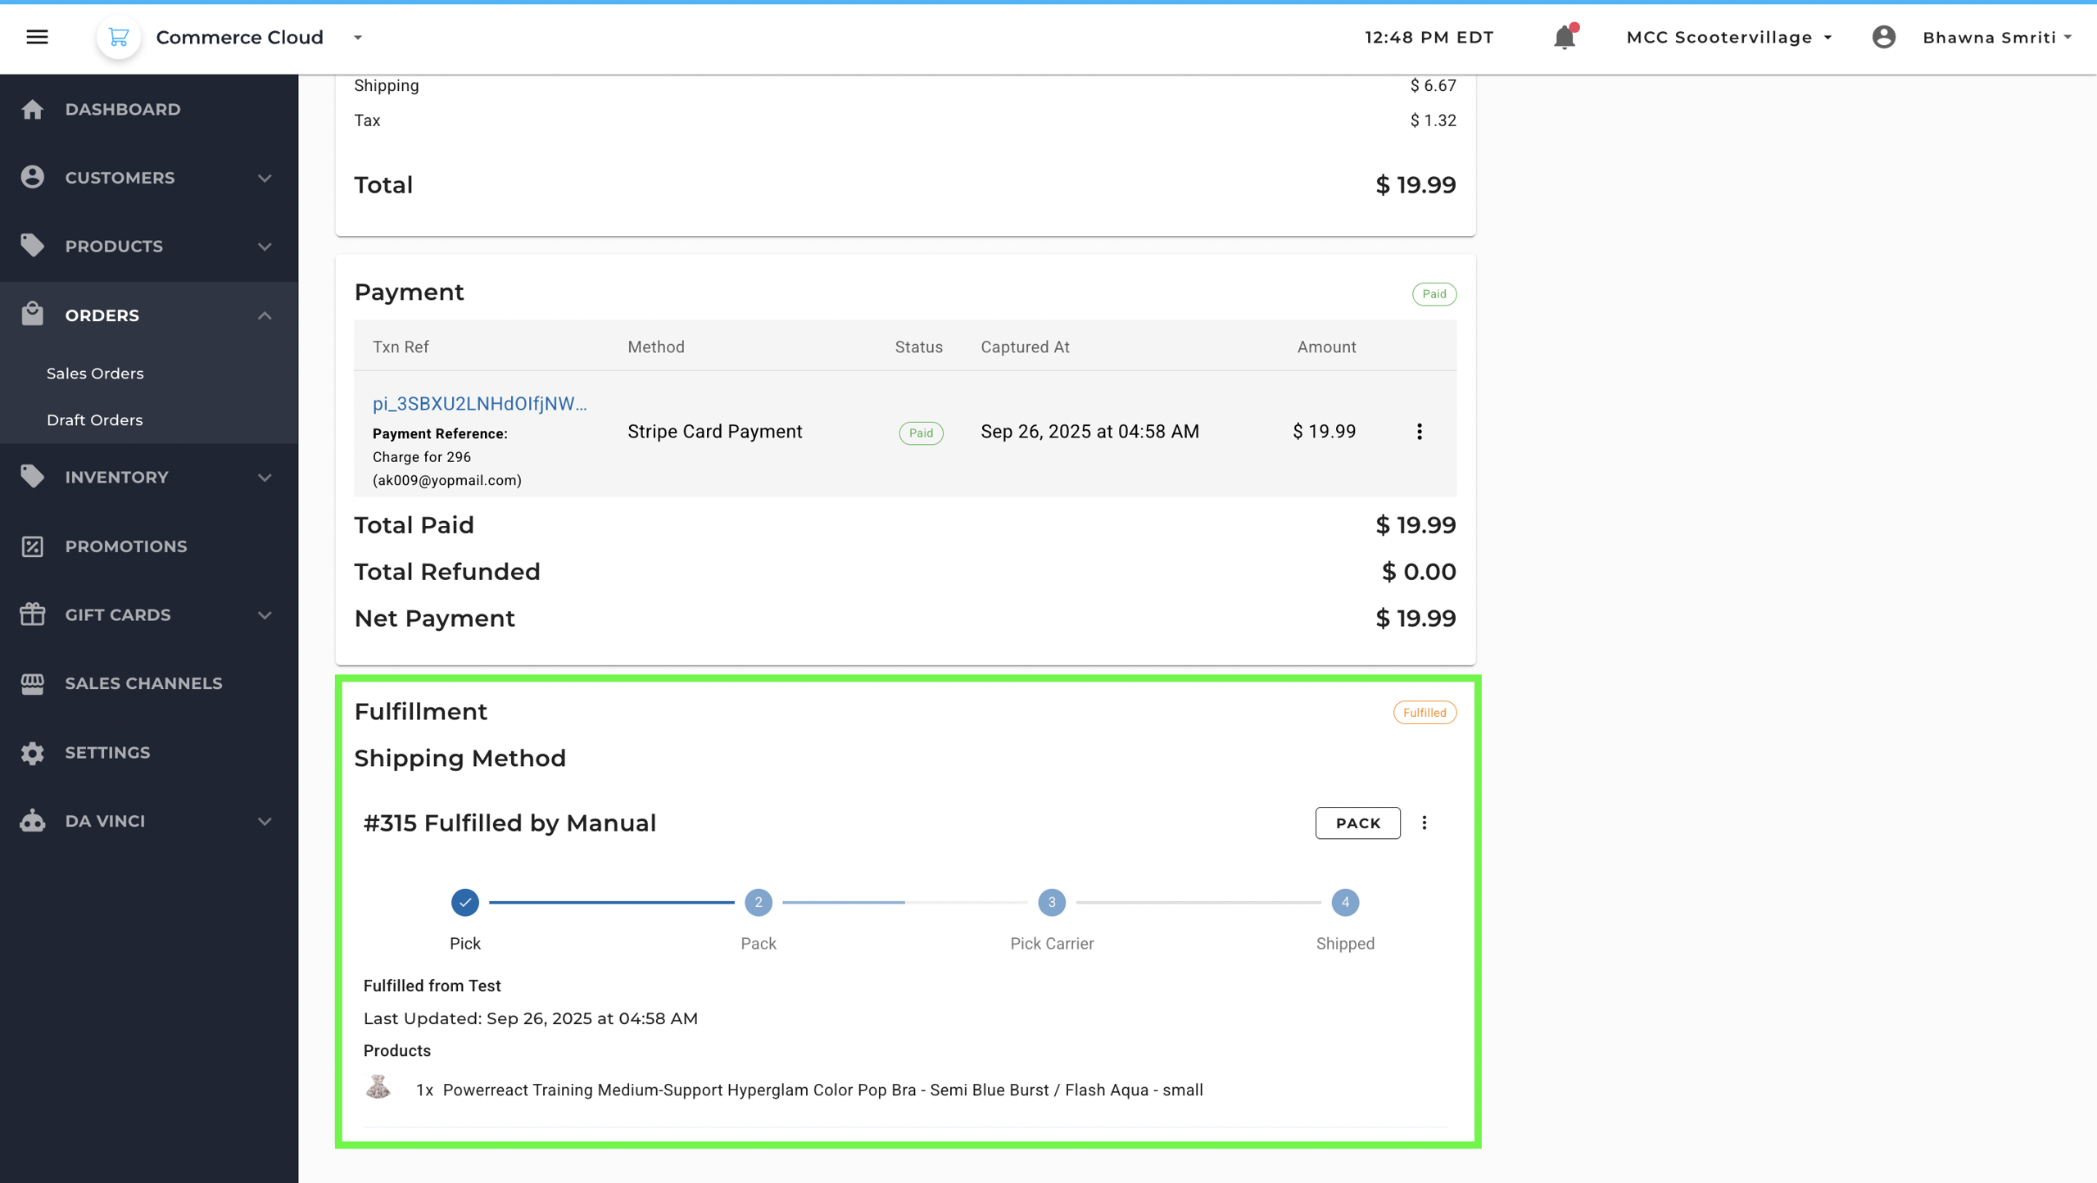The image size is (2097, 1183).
Task: Open MCC Scootervillage store dropdown
Action: point(1728,38)
